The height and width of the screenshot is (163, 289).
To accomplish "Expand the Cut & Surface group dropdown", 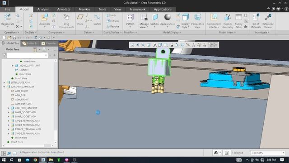I will tap(112, 32).
